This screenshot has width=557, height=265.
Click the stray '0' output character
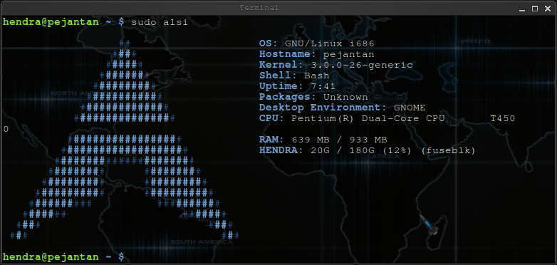click(6, 130)
